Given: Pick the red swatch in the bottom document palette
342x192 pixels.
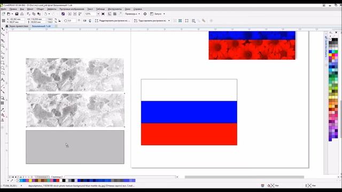Looking at the screenshot, I should pyautogui.click(x=58, y=180).
